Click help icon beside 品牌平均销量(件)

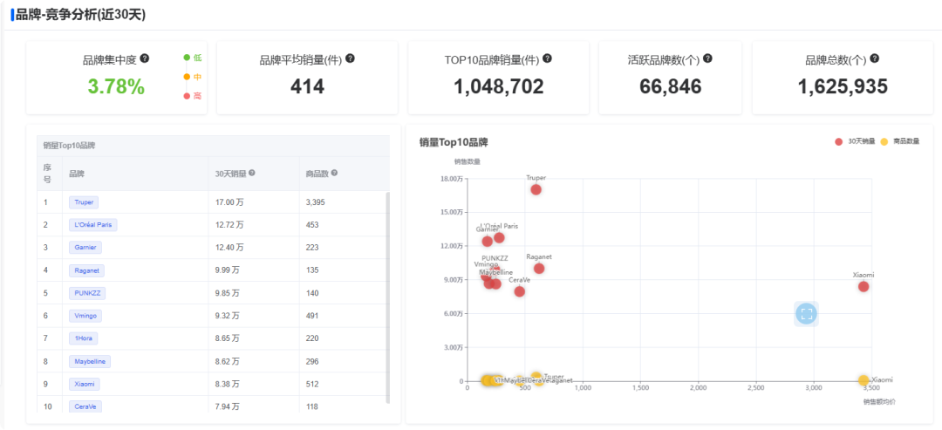pos(351,58)
